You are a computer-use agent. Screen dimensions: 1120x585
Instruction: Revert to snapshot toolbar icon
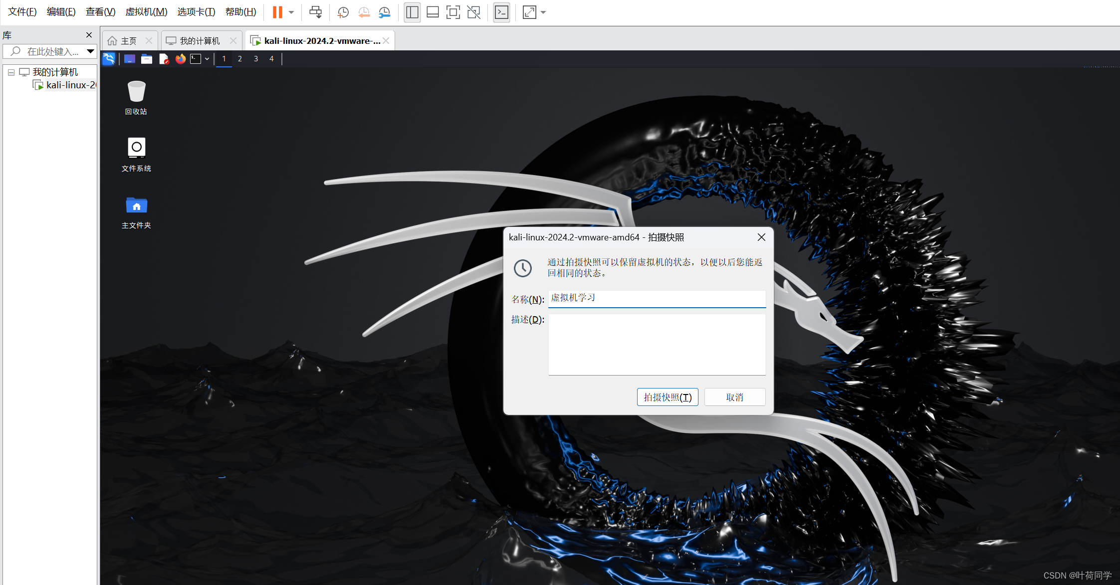coord(364,12)
